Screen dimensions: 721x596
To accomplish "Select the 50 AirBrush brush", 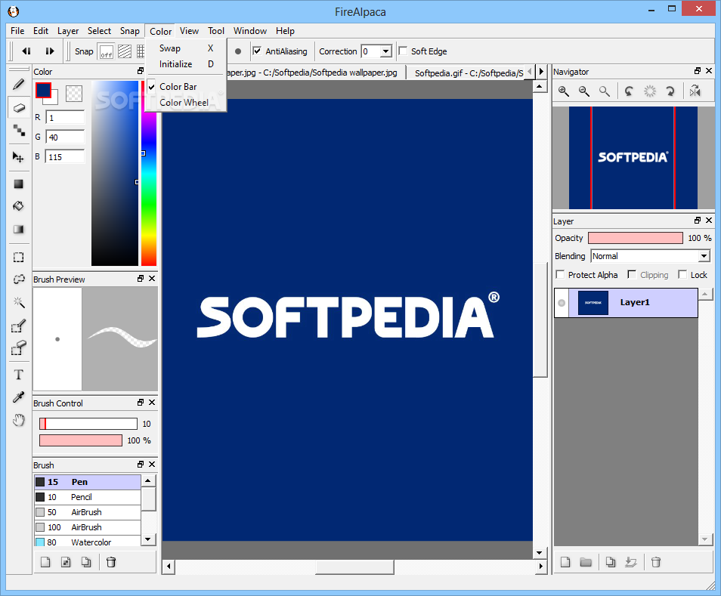I will click(x=88, y=512).
